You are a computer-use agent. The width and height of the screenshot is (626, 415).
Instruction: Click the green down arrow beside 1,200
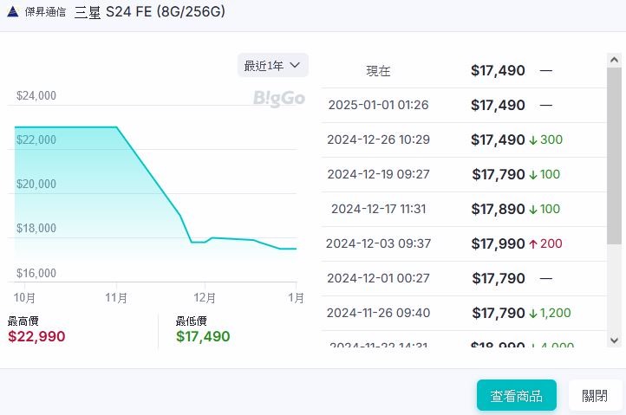pos(533,314)
